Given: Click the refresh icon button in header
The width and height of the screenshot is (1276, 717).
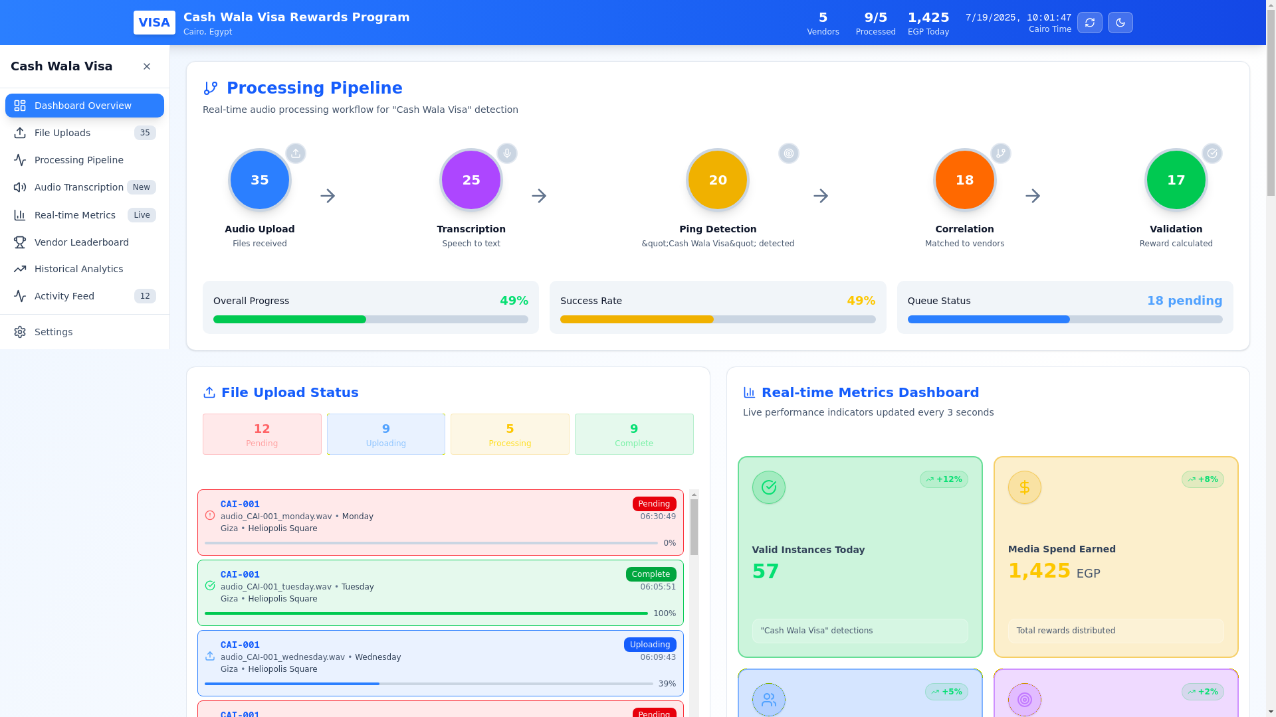Looking at the screenshot, I should (x=1090, y=23).
